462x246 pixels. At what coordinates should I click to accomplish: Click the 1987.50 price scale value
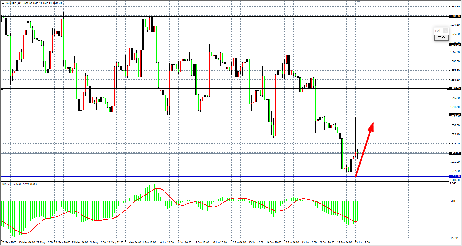coord(455,7)
